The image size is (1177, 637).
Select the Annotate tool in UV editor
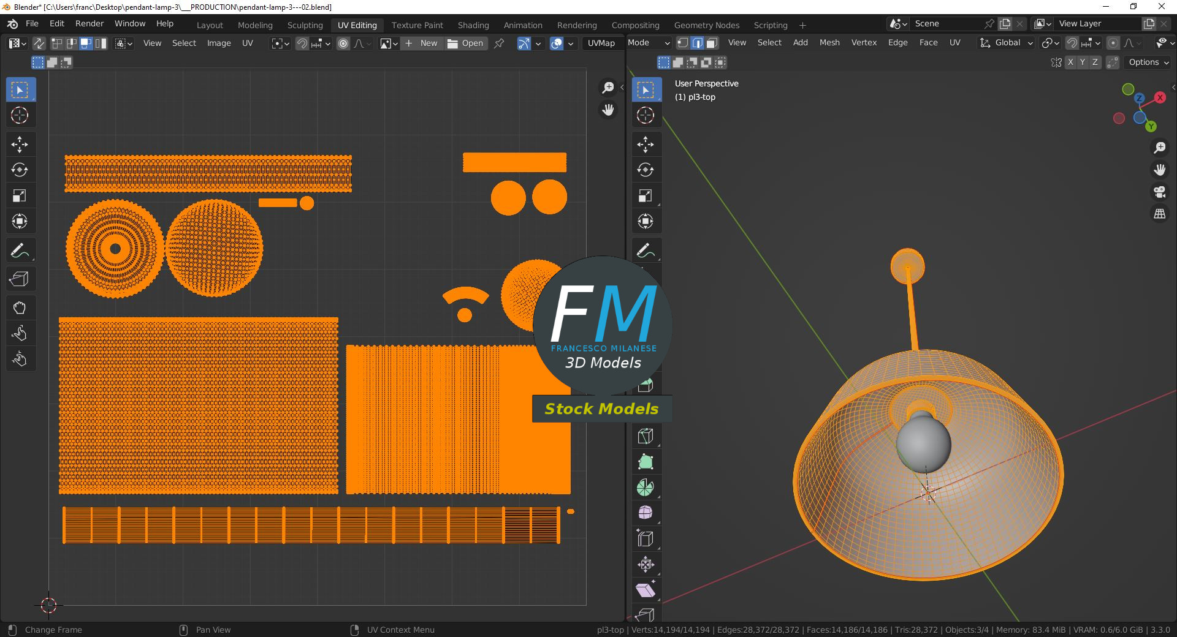click(x=20, y=251)
